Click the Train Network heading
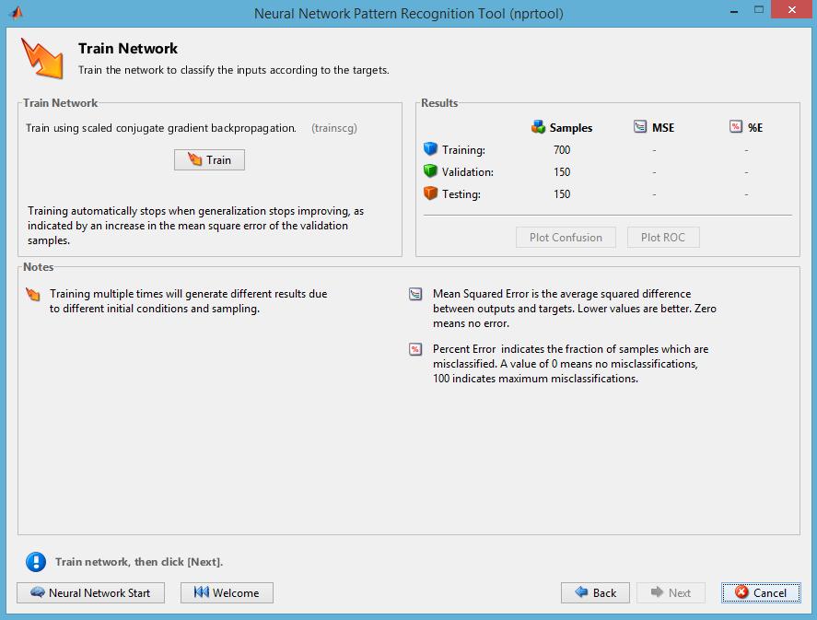 click(128, 49)
